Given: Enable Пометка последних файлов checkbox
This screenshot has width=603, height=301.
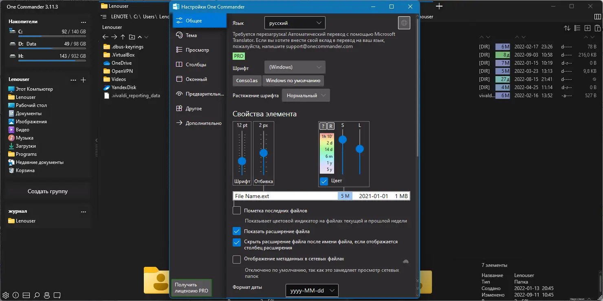Looking at the screenshot, I should click(x=237, y=210).
